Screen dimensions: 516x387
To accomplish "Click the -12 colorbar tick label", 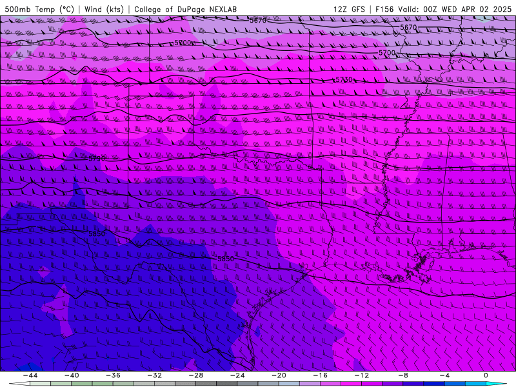I will [362, 375].
